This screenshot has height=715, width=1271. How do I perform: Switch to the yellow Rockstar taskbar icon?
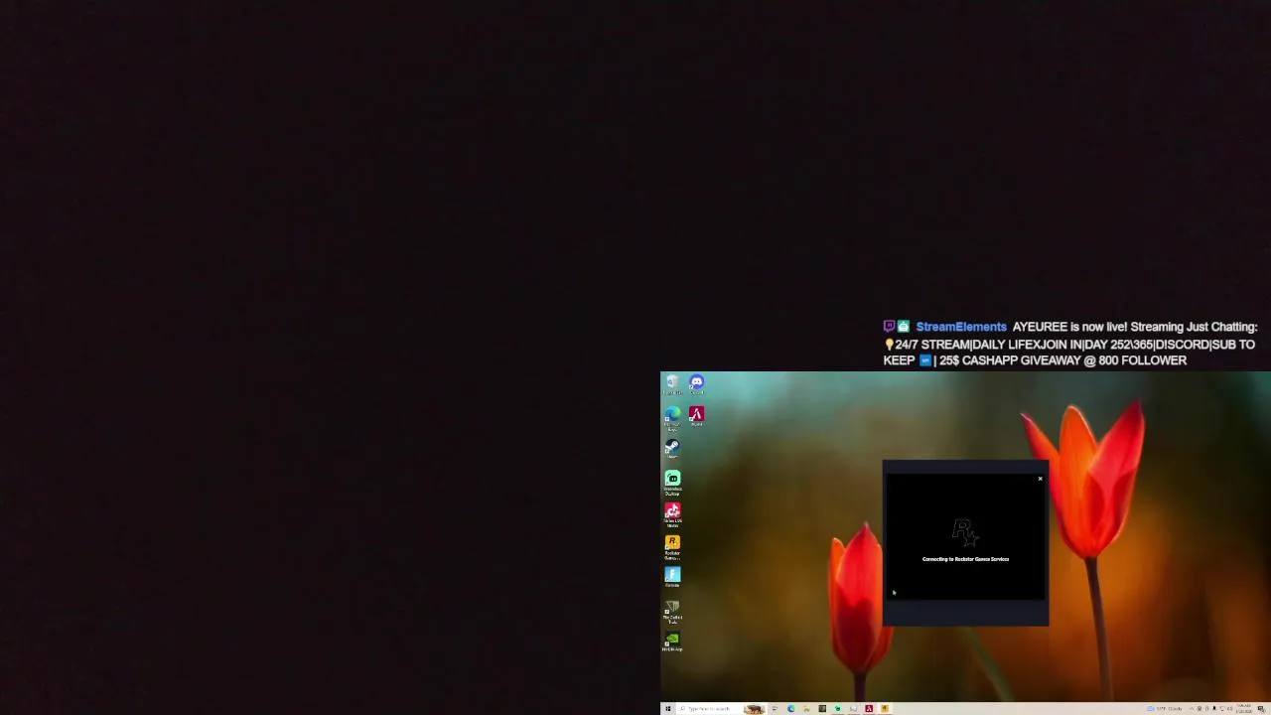pos(885,709)
